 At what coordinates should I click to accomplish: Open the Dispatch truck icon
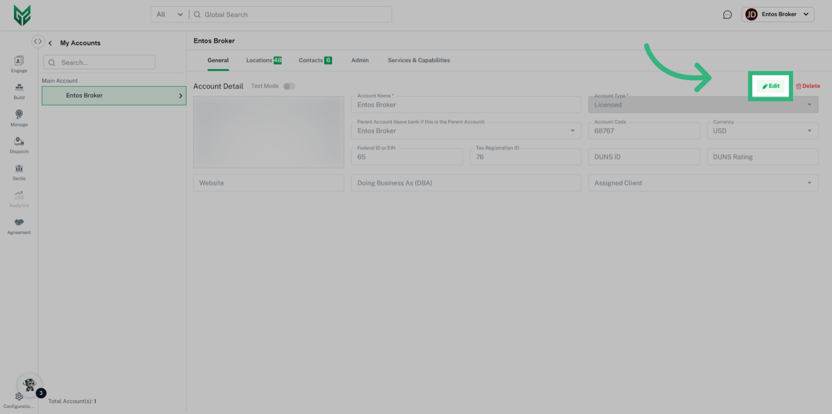point(19,142)
